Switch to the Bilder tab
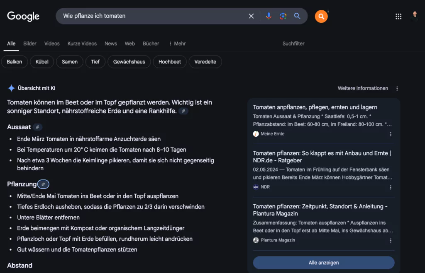The image size is (425, 273). (x=29, y=43)
